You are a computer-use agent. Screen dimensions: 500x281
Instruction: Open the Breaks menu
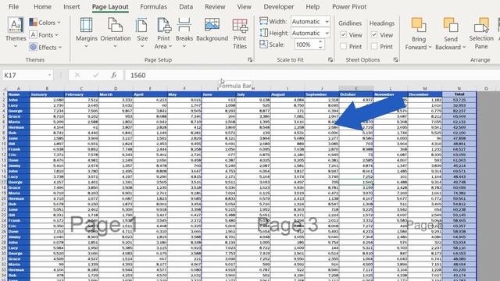(184, 33)
